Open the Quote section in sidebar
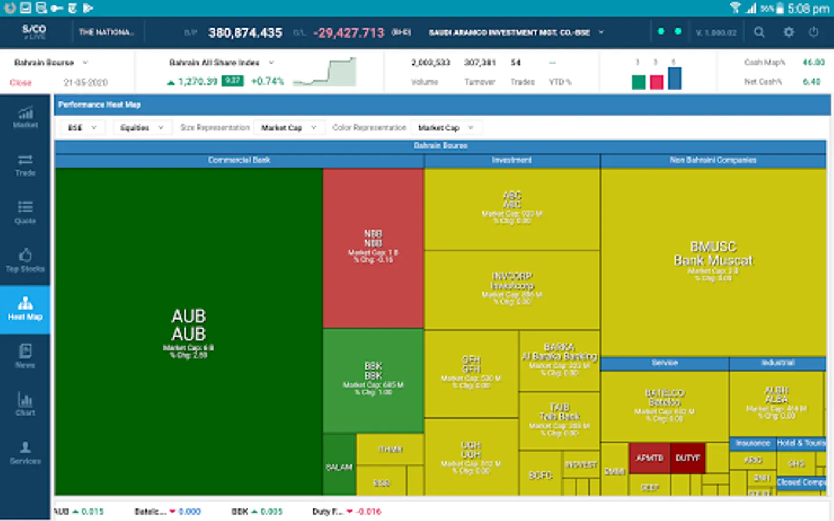834x521 pixels. tap(25, 213)
